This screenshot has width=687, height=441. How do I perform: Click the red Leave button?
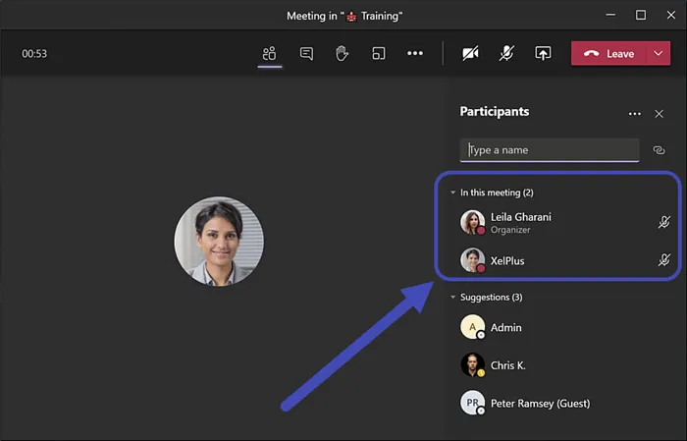click(x=608, y=54)
